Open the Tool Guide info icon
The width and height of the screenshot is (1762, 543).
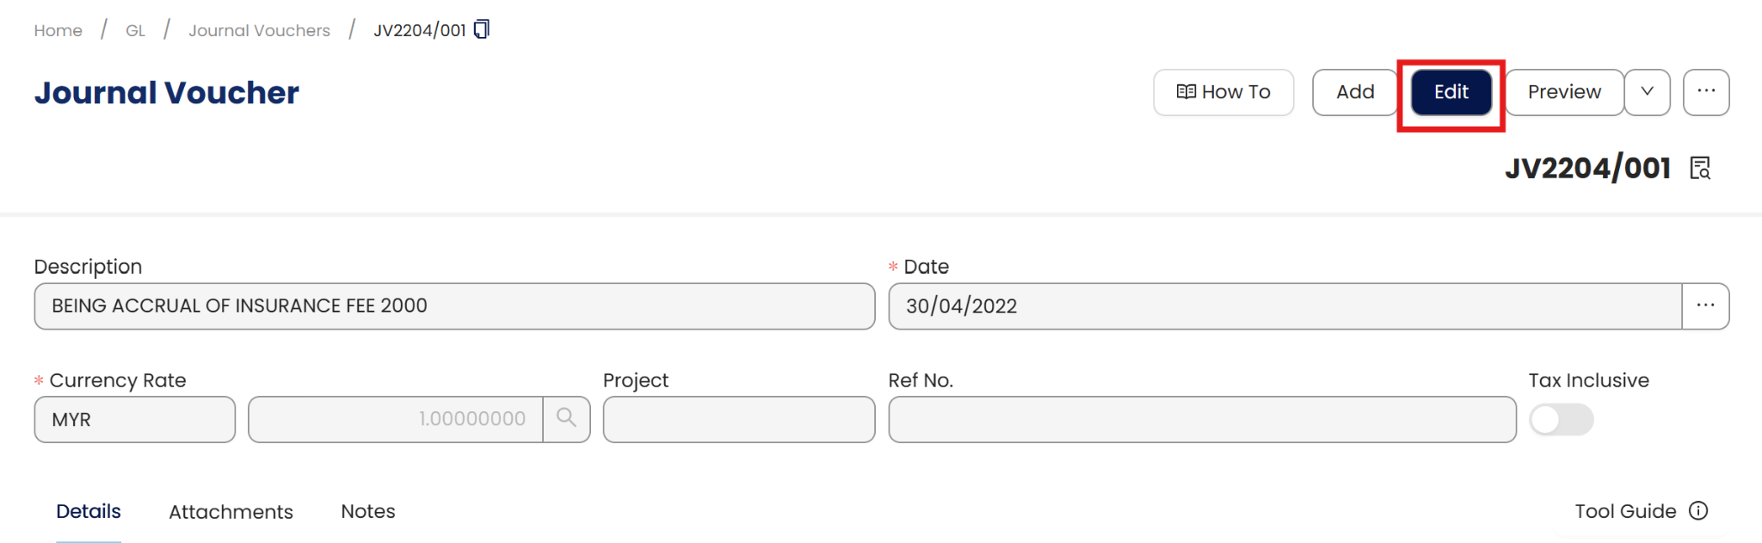(1698, 511)
